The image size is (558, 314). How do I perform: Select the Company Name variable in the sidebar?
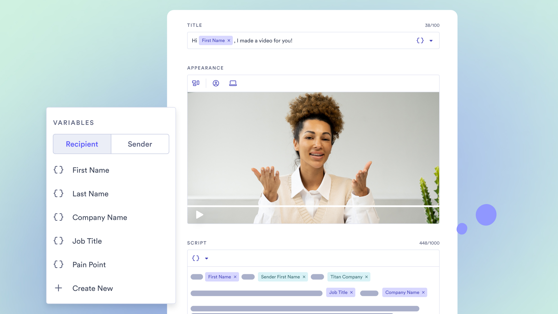[100, 217]
